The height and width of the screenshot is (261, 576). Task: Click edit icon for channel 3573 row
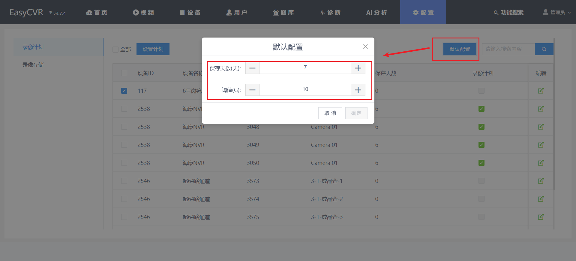541,181
